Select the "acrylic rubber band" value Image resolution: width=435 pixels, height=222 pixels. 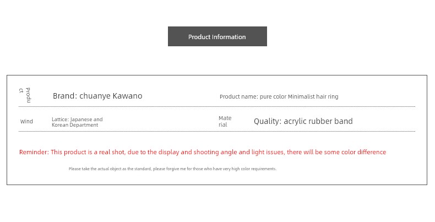[318, 121]
